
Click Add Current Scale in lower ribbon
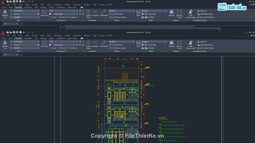point(190,45)
